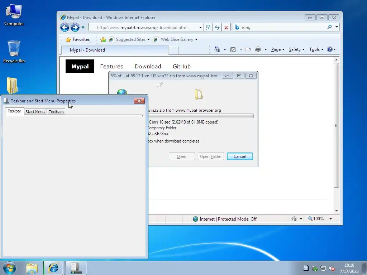Click the muted volume tray icon
367x275 pixels.
pyautogui.click(x=332, y=269)
